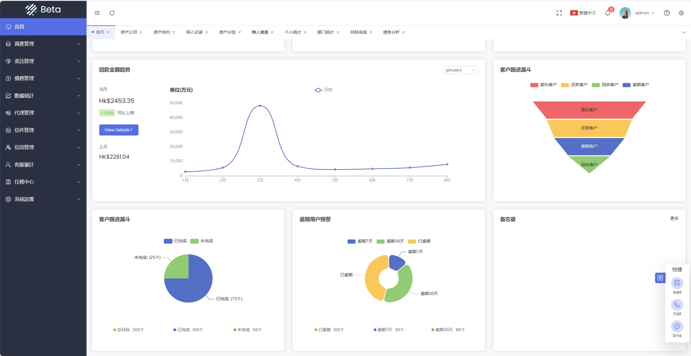Open the admin user dropdown

point(645,13)
